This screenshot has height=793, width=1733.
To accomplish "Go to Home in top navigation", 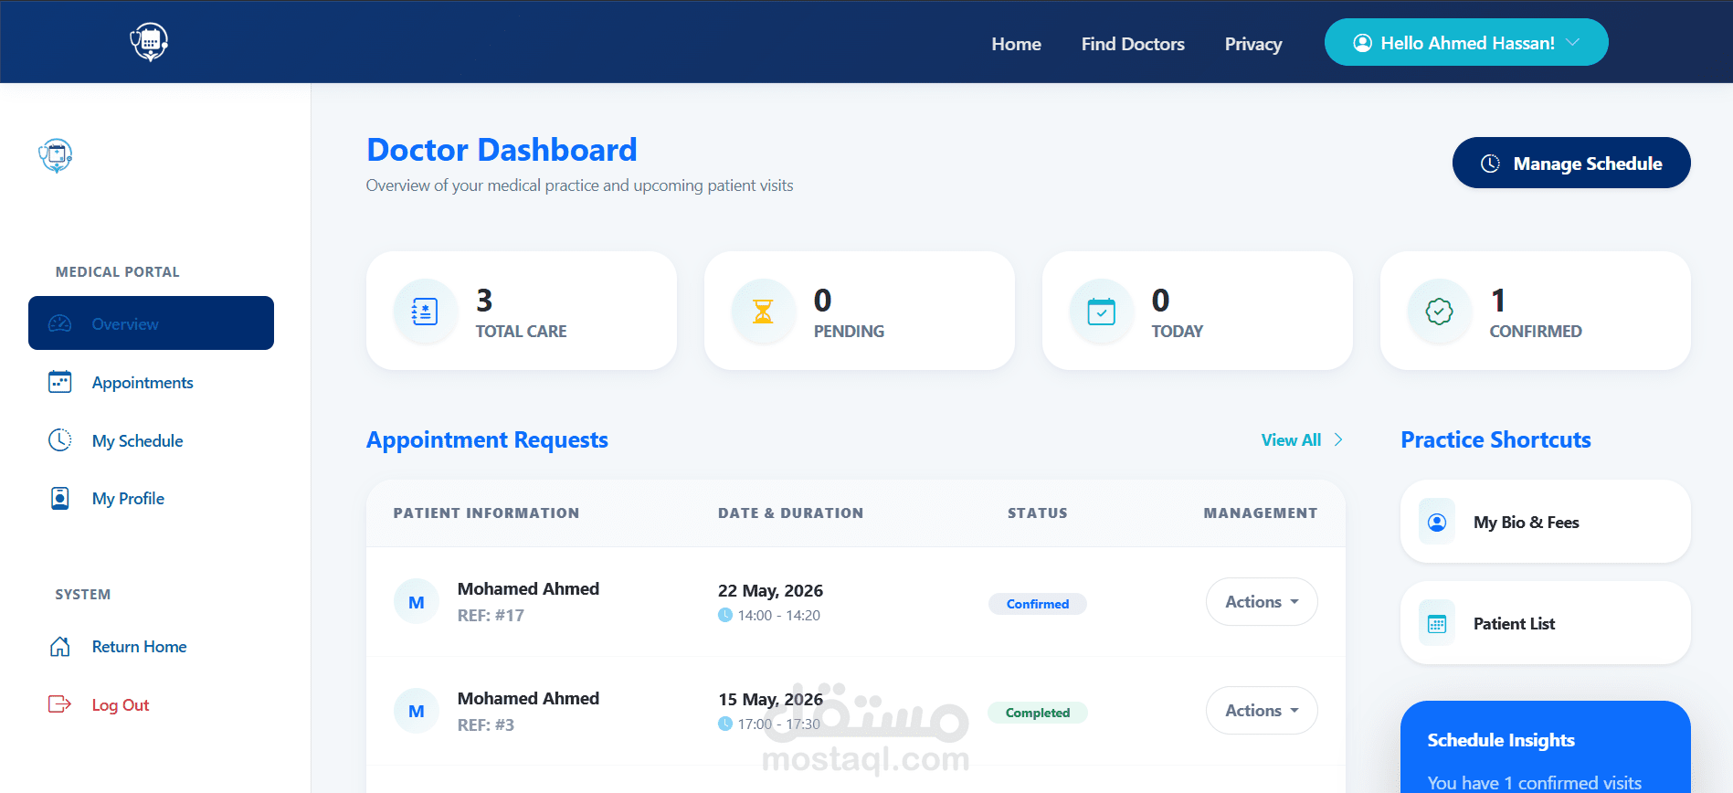I will (1016, 44).
